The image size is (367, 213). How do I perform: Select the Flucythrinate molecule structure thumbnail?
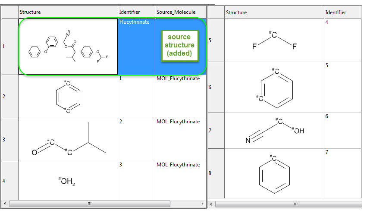[68, 47]
